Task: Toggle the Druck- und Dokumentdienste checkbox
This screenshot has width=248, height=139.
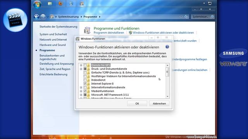Action: [85, 69]
